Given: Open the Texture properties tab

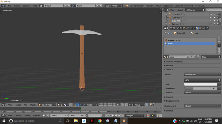Looking at the screenshot, I should [200, 28].
